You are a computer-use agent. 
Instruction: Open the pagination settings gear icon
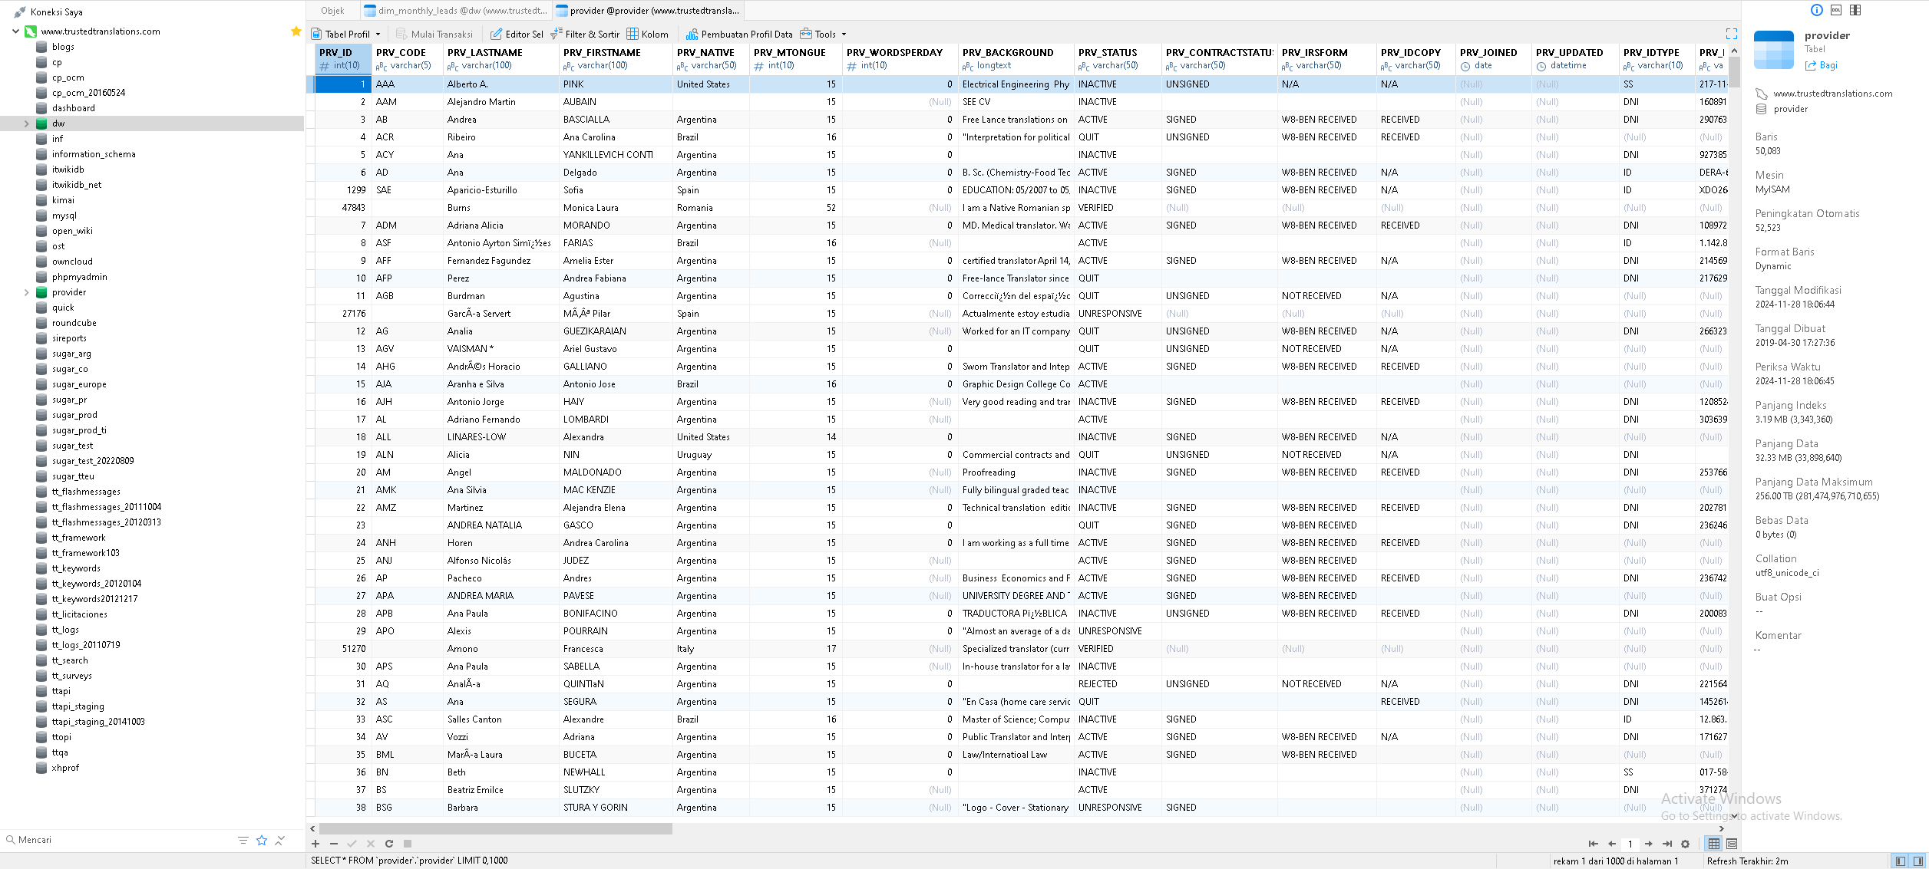tap(1686, 844)
